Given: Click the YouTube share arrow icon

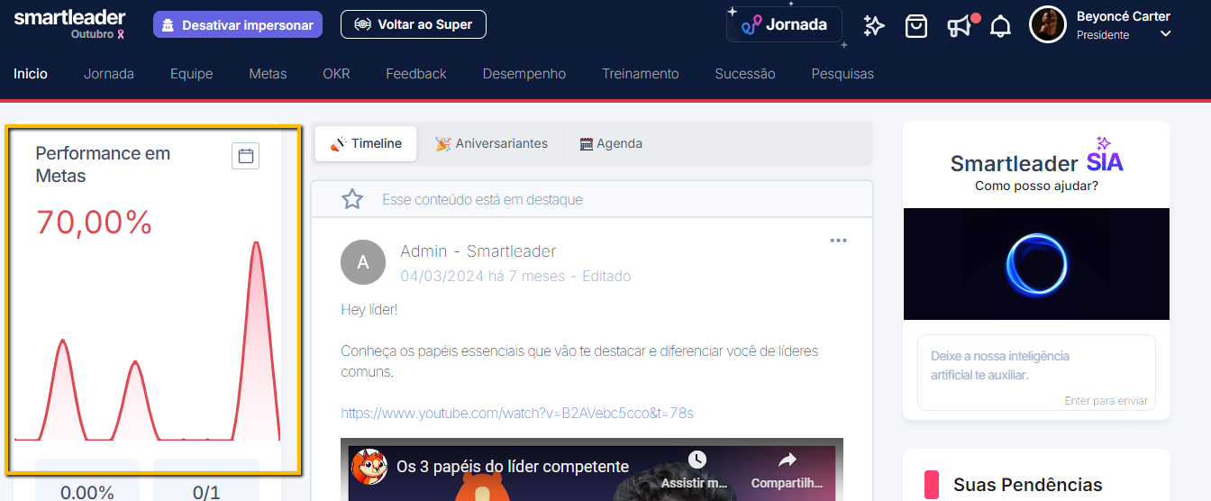Looking at the screenshot, I should [x=787, y=461].
